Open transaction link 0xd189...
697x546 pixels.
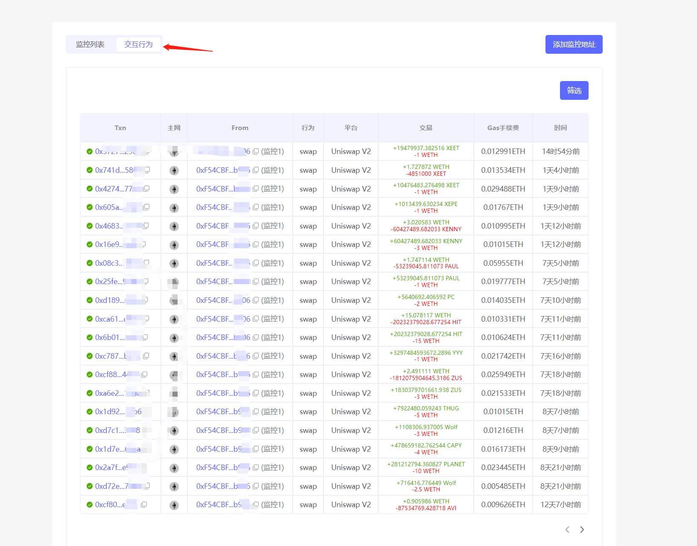pyautogui.click(x=112, y=300)
